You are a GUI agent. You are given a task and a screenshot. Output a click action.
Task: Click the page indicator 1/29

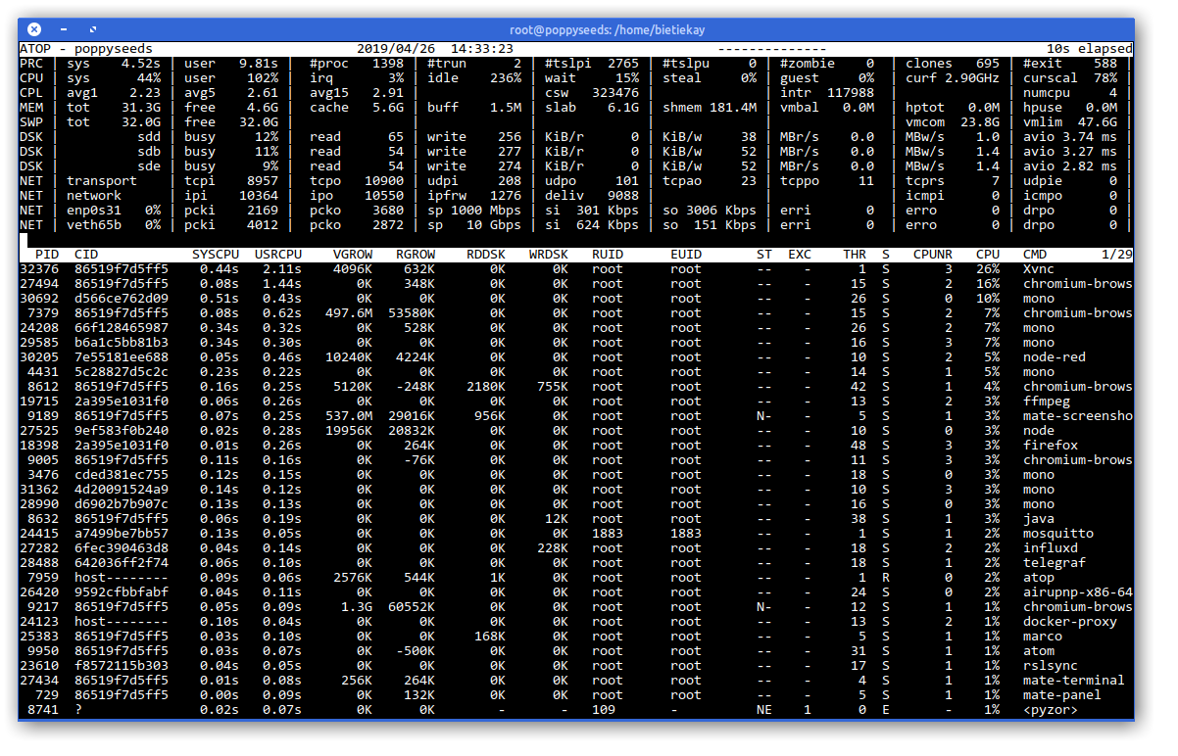click(1116, 255)
